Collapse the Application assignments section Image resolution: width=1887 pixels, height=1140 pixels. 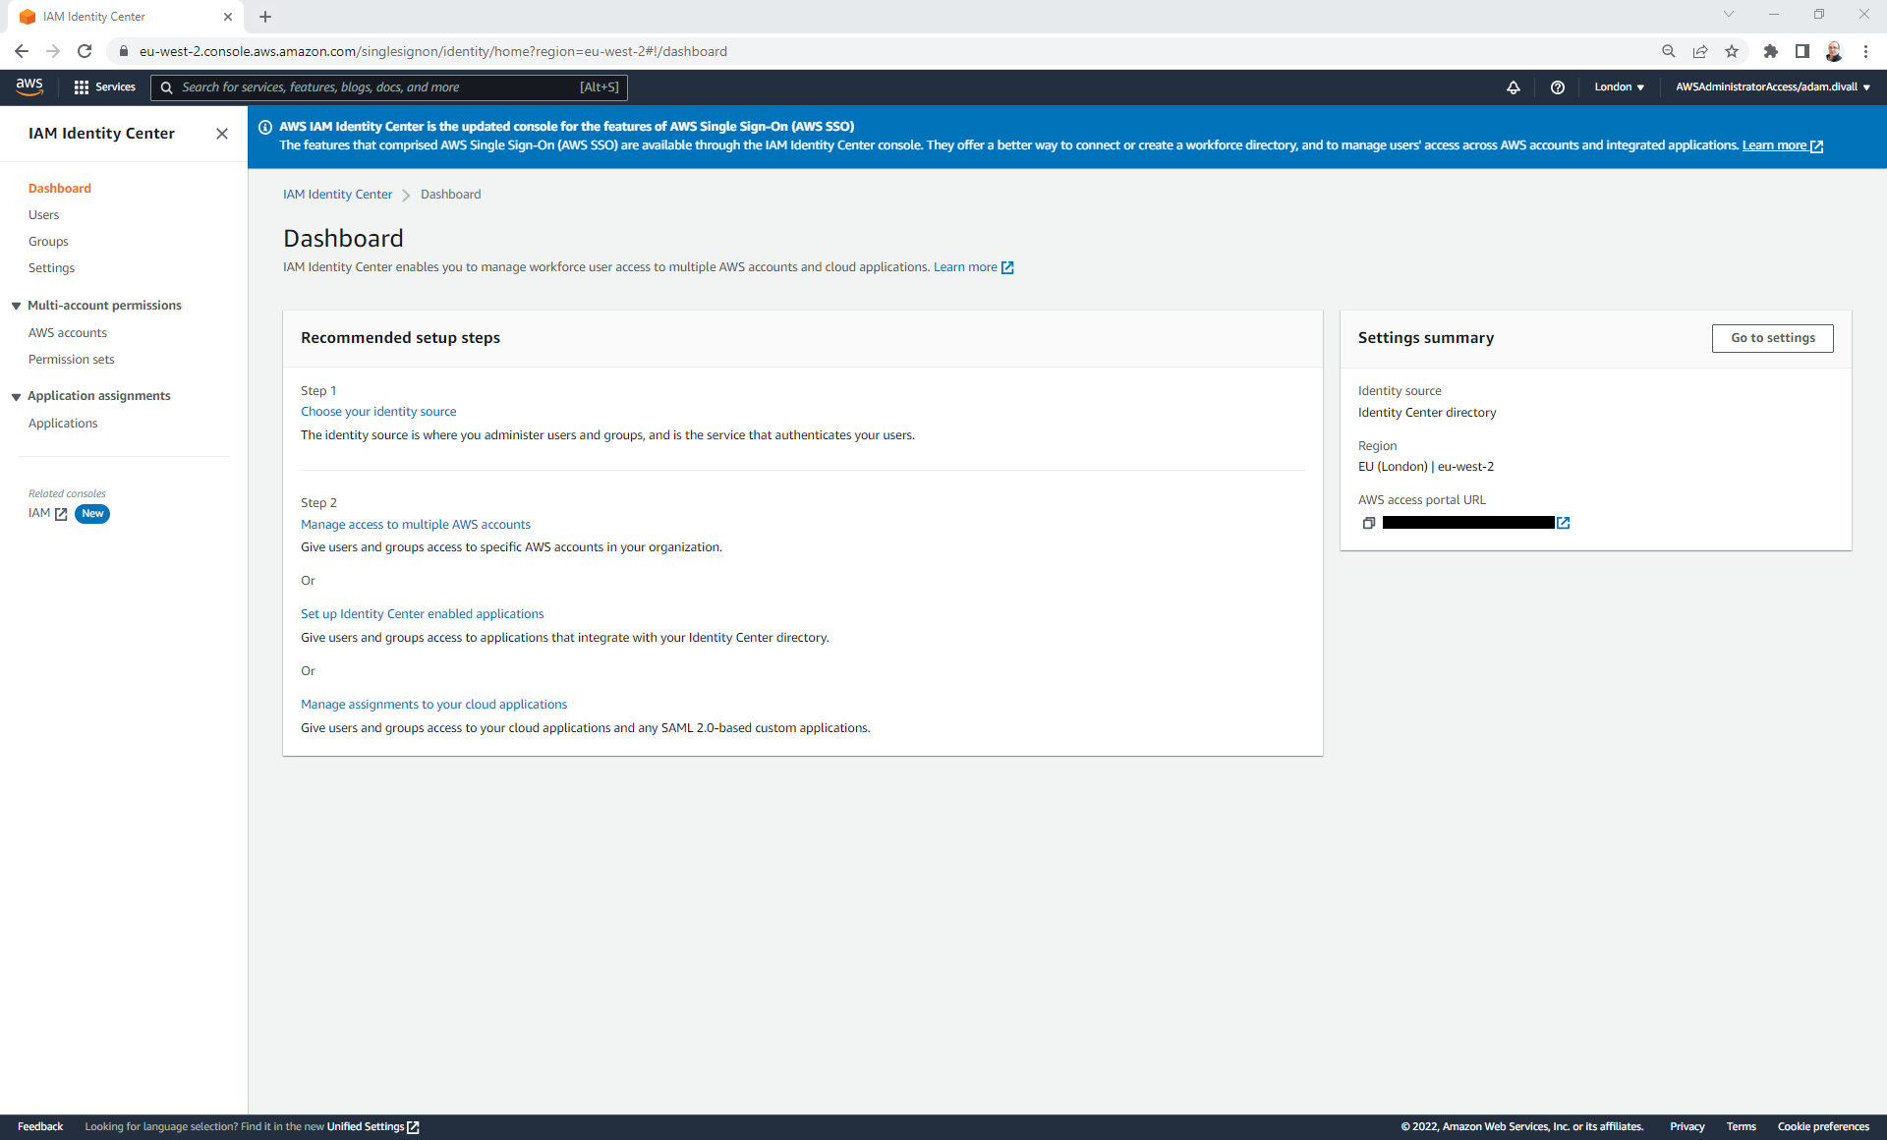coord(16,395)
